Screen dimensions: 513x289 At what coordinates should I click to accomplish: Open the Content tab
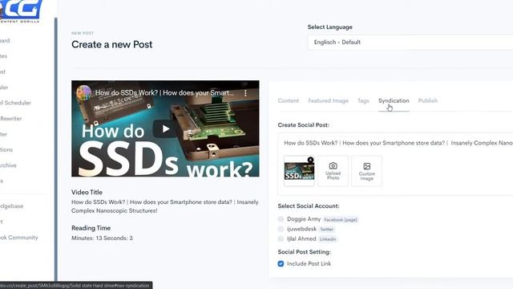pos(289,100)
